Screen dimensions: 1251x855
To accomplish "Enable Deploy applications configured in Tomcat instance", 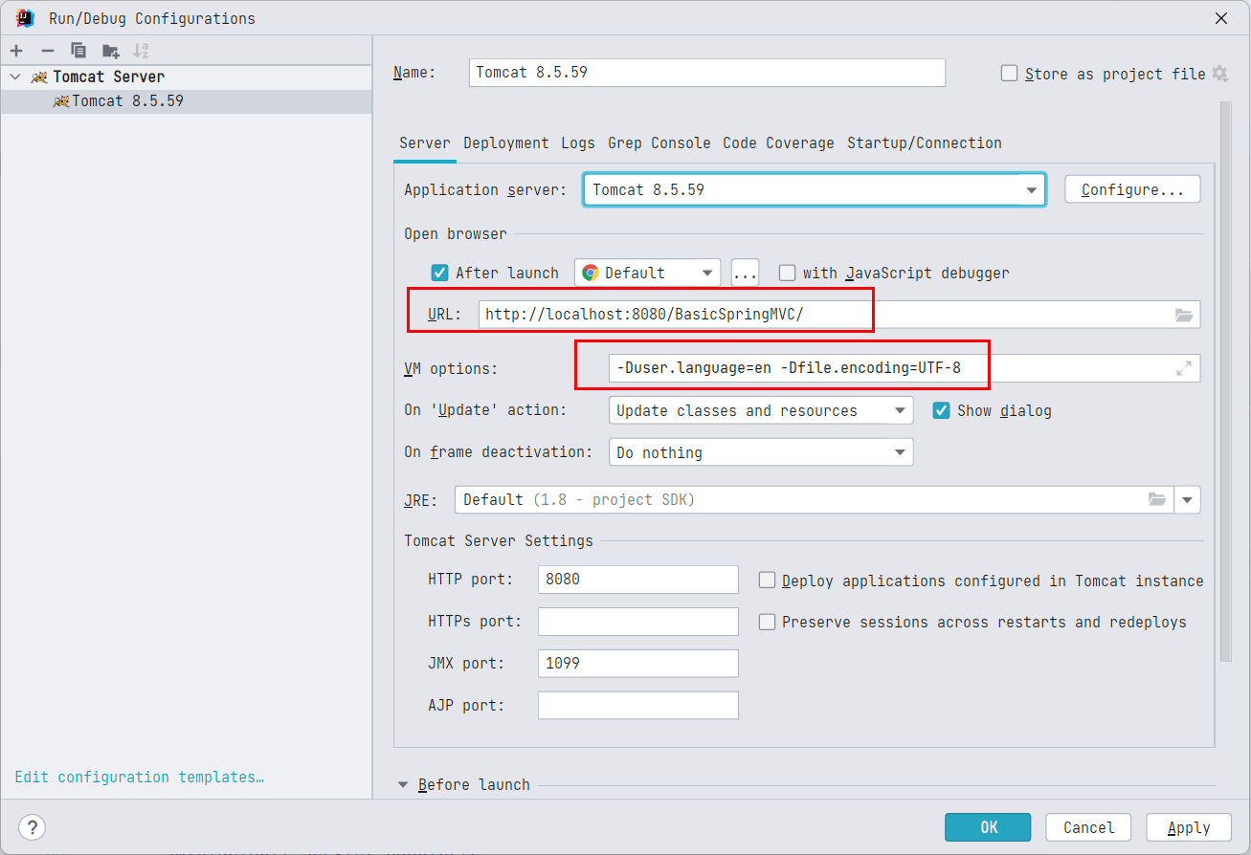I will [767, 581].
